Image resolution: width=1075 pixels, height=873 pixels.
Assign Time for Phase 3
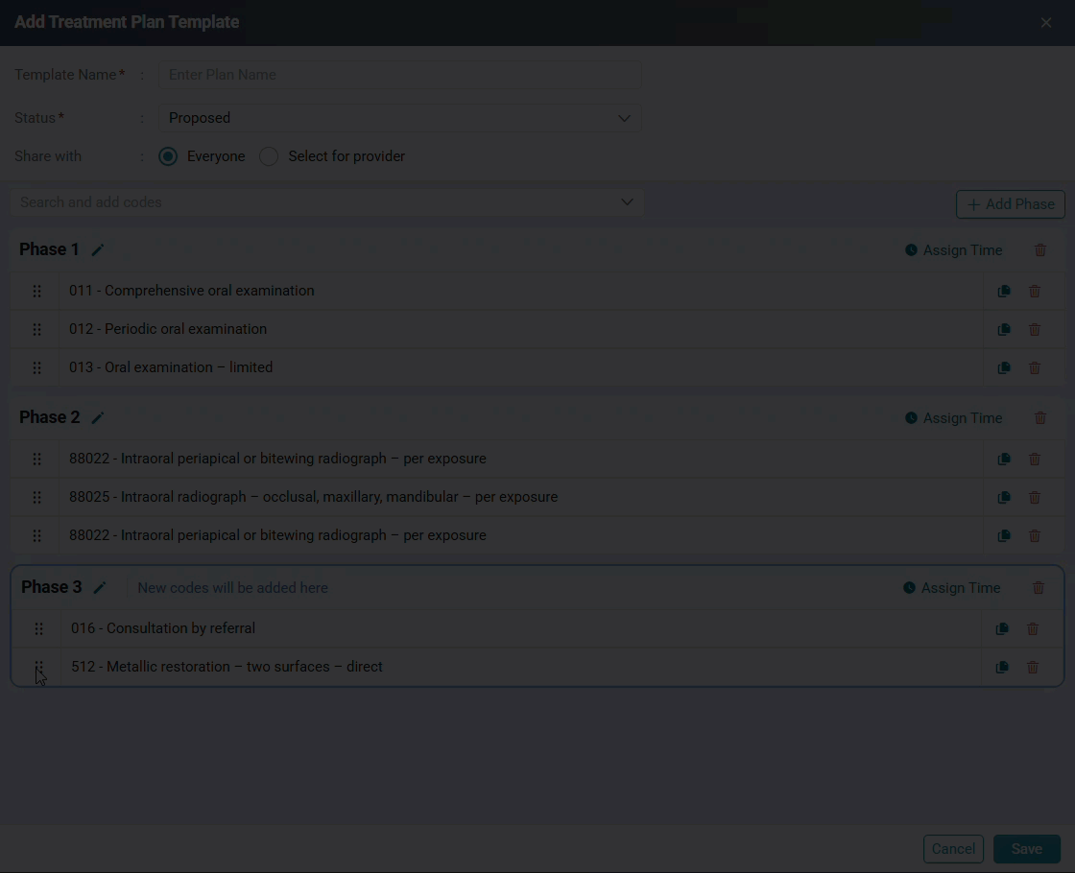click(x=951, y=588)
